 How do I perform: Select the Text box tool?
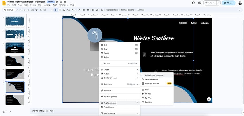60,10
